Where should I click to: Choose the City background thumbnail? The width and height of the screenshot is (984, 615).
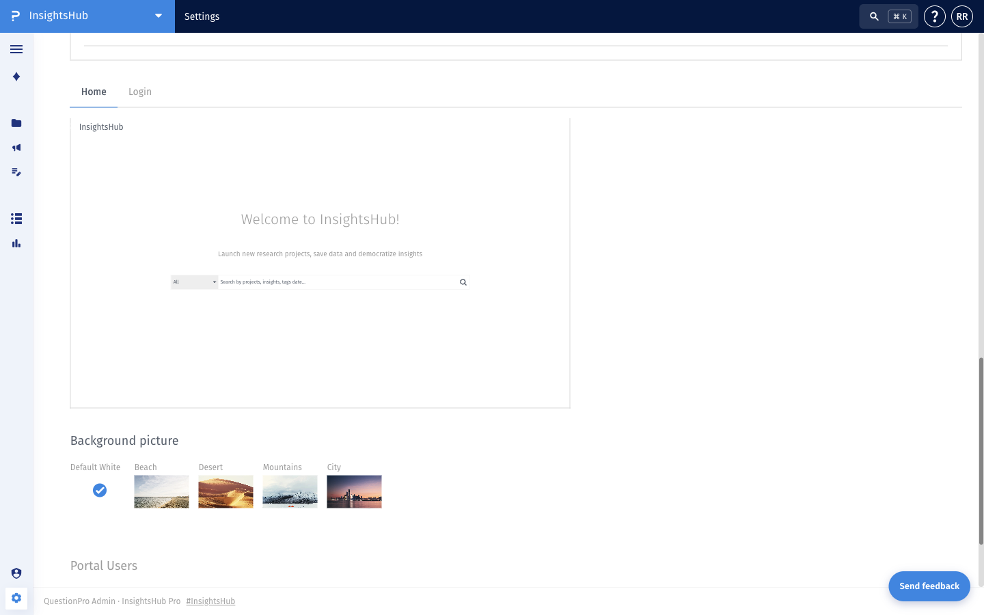(x=355, y=491)
